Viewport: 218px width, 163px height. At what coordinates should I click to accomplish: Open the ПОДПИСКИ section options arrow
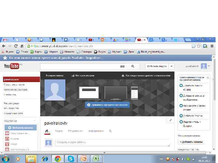pyautogui.click(x=35, y=121)
